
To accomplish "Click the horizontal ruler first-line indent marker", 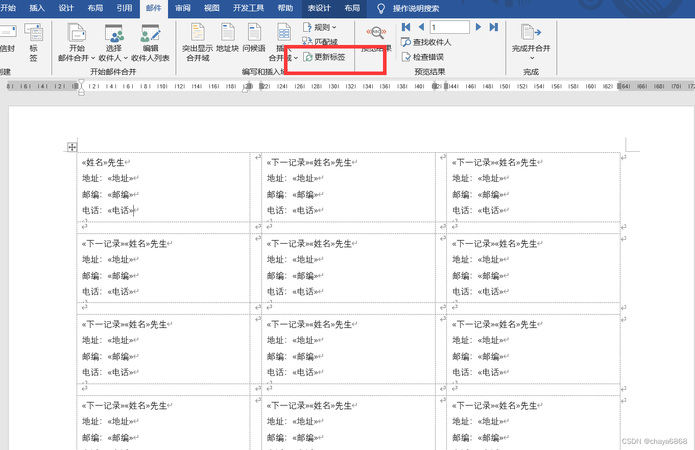I will (81, 82).
